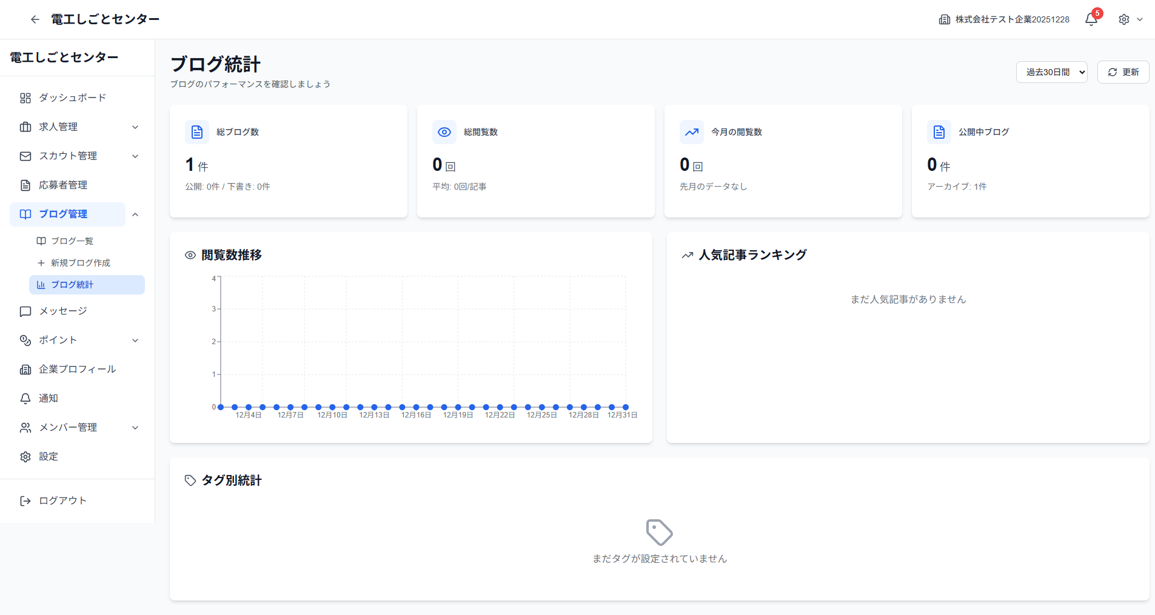The width and height of the screenshot is (1155, 615).
Task: Open メッセージ from the sidebar
Action: click(63, 311)
